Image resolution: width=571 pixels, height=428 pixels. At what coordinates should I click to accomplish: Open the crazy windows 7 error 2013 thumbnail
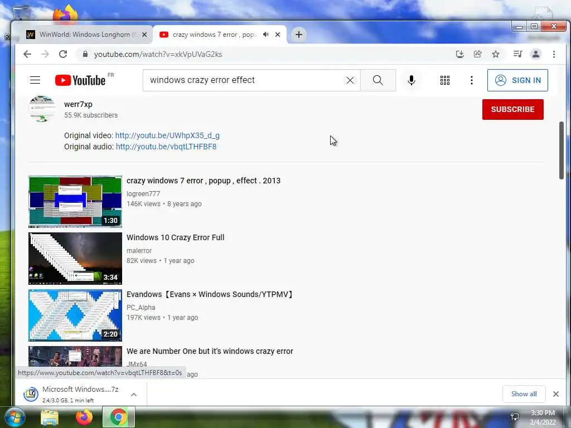(75, 202)
